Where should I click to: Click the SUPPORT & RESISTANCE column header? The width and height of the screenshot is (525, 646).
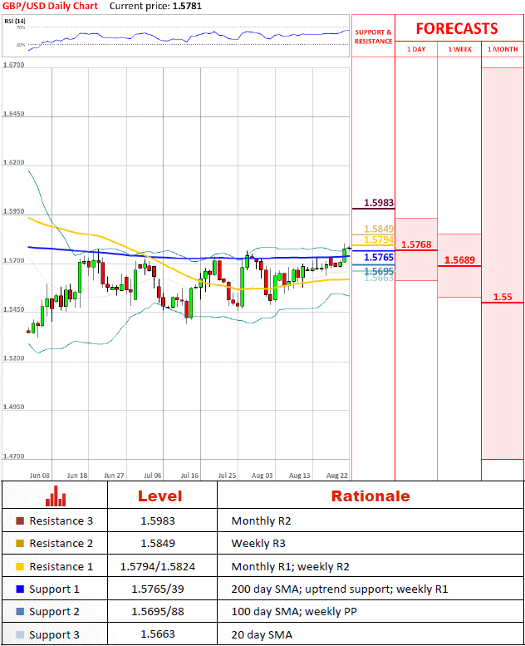click(x=374, y=37)
